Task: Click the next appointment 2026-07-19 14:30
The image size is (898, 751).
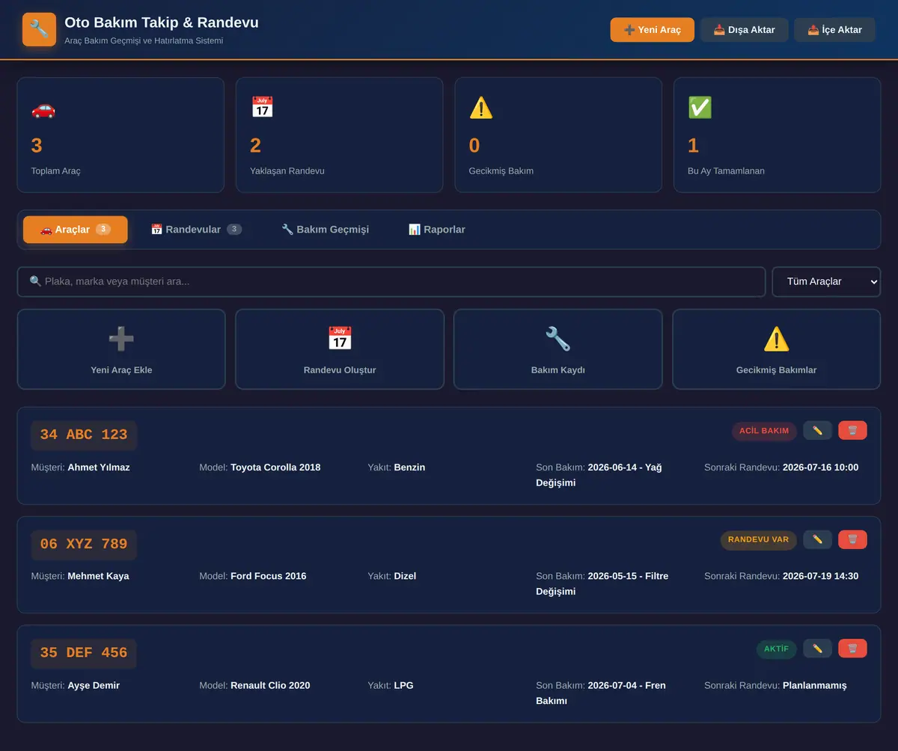Action: (x=820, y=577)
